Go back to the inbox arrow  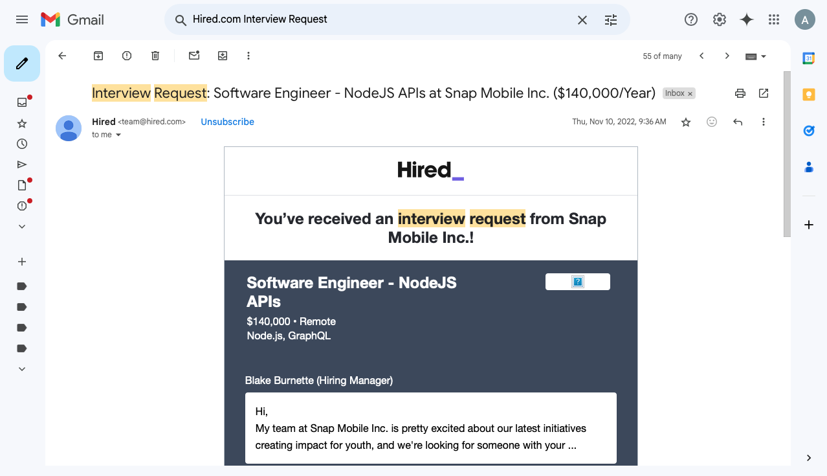pos(61,56)
